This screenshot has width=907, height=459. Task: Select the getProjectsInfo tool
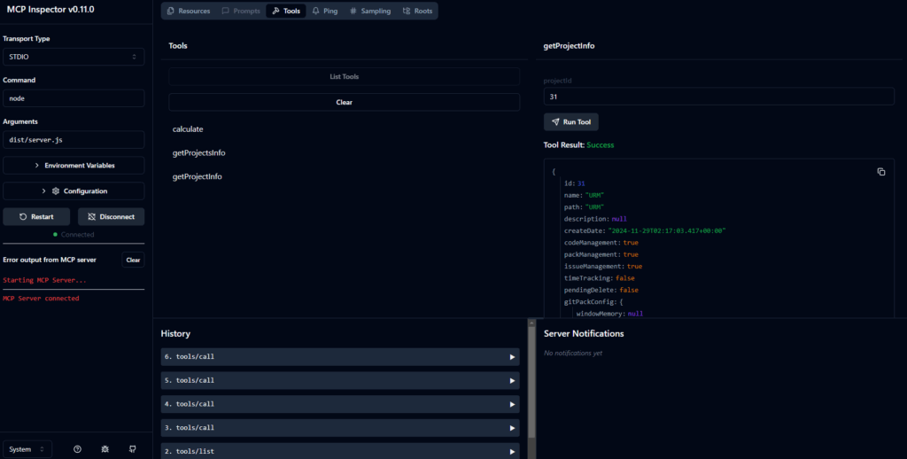click(x=199, y=152)
